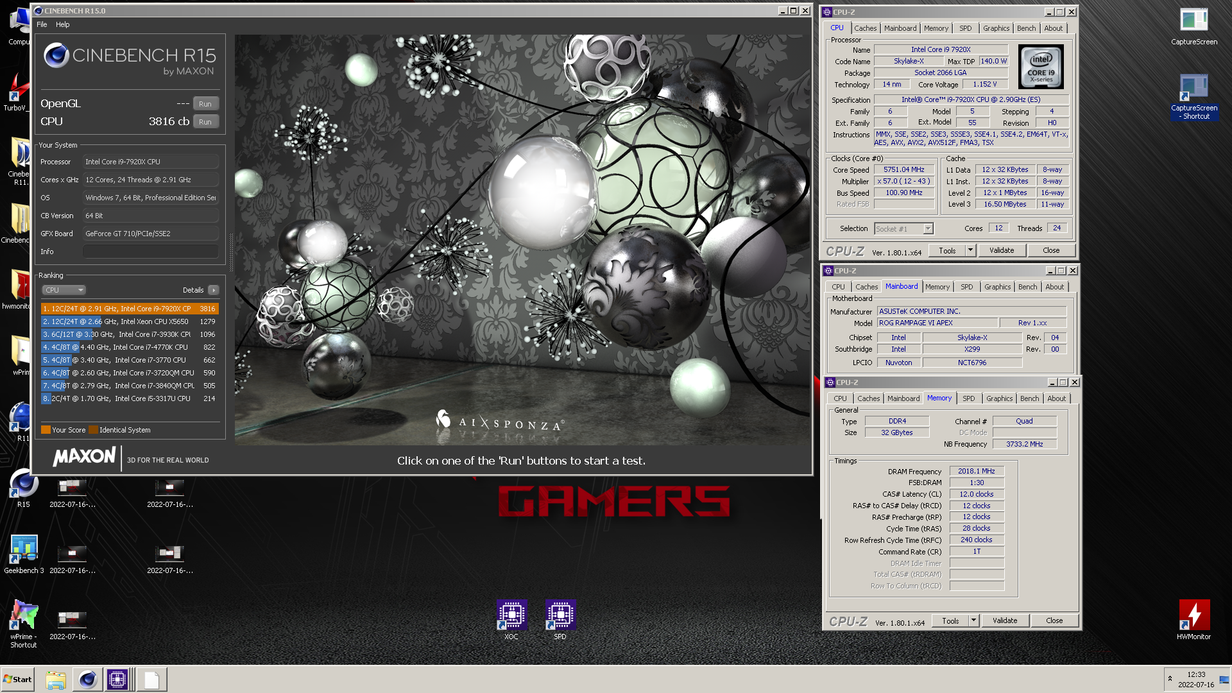Open the Help menu in Cinebench
The width and height of the screenshot is (1232, 693).
(x=62, y=24)
